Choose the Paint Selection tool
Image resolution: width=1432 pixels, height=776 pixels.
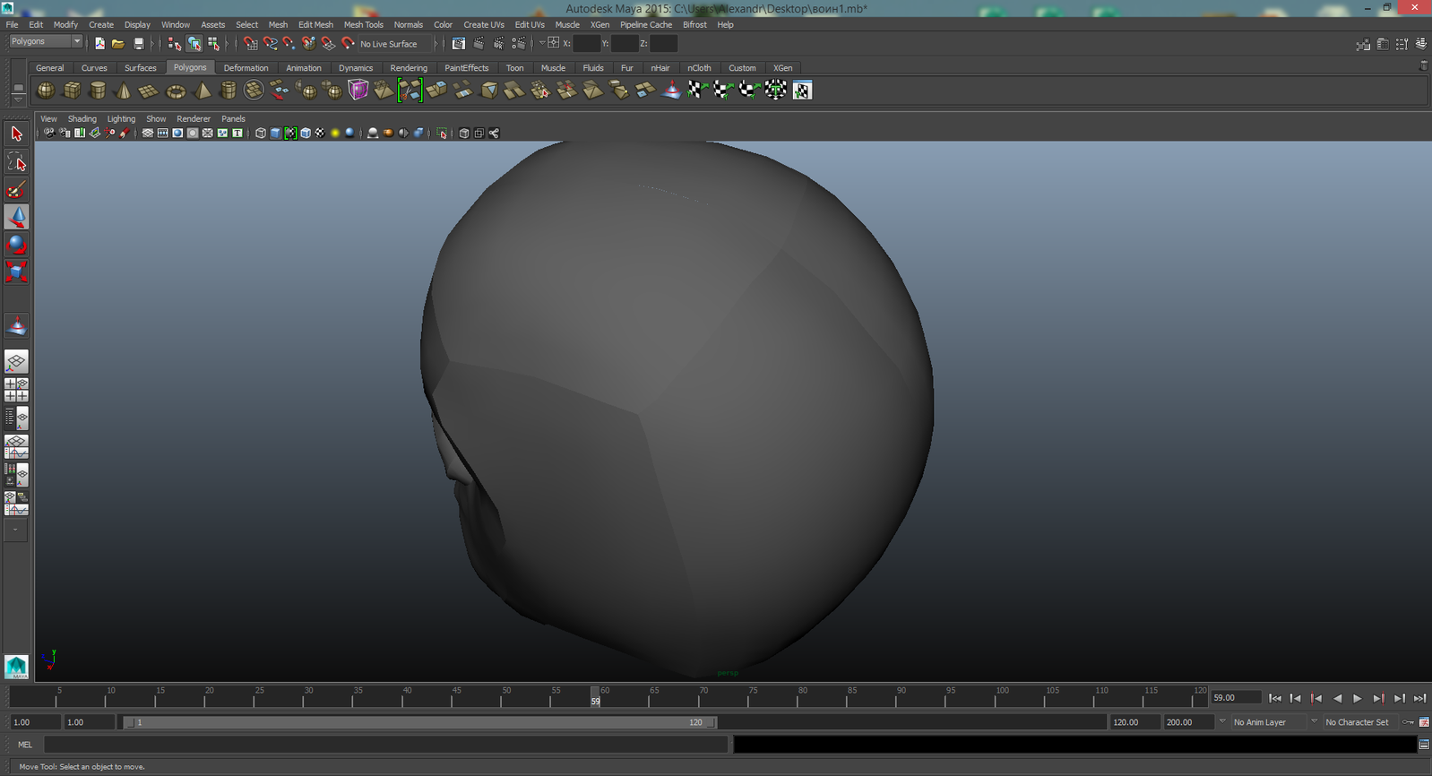click(16, 190)
